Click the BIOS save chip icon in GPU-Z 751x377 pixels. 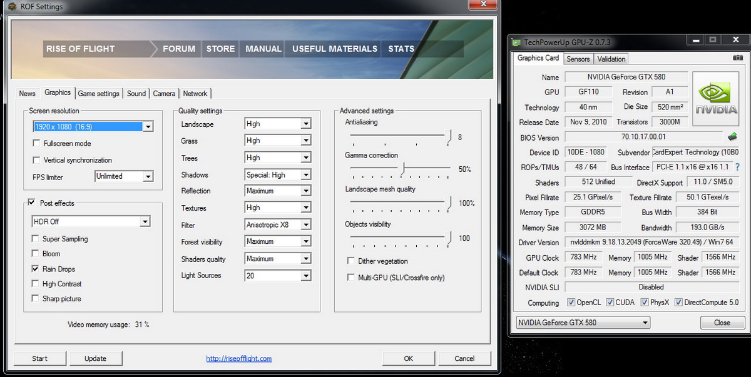(732, 136)
